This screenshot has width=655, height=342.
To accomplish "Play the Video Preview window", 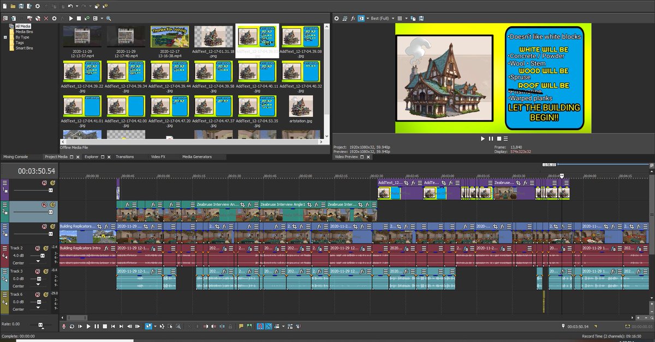I will pyautogui.click(x=483, y=139).
